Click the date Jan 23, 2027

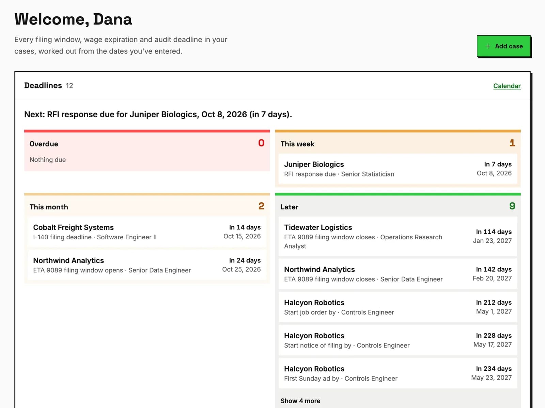[492, 241]
